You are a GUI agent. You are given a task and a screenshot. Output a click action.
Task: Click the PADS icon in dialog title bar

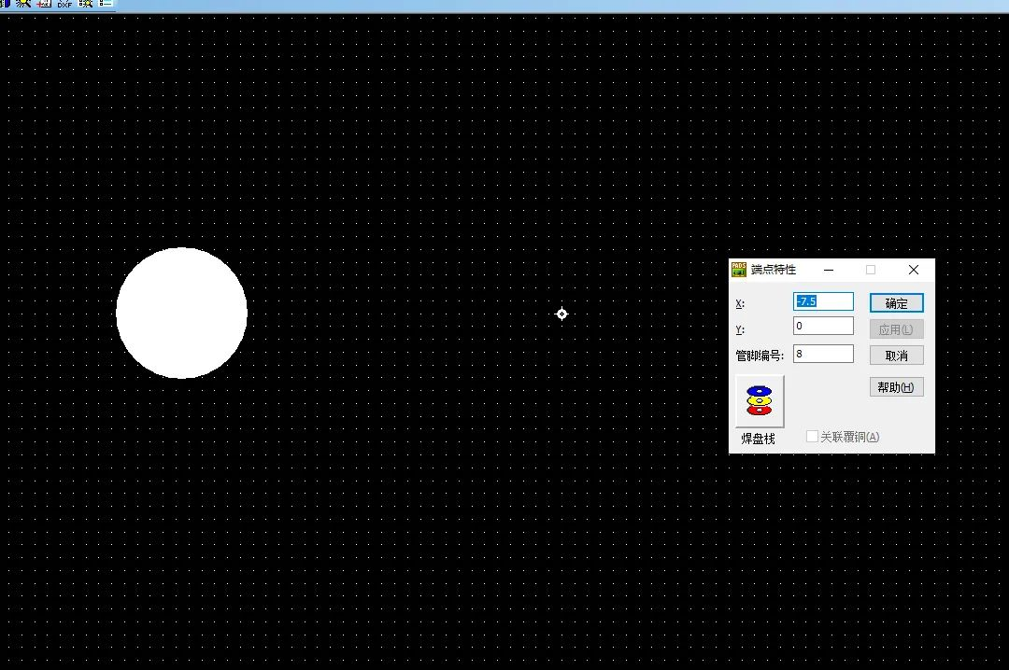738,270
